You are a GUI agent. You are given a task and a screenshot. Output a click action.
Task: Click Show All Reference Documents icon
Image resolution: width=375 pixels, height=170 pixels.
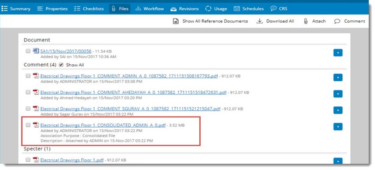(x=176, y=21)
